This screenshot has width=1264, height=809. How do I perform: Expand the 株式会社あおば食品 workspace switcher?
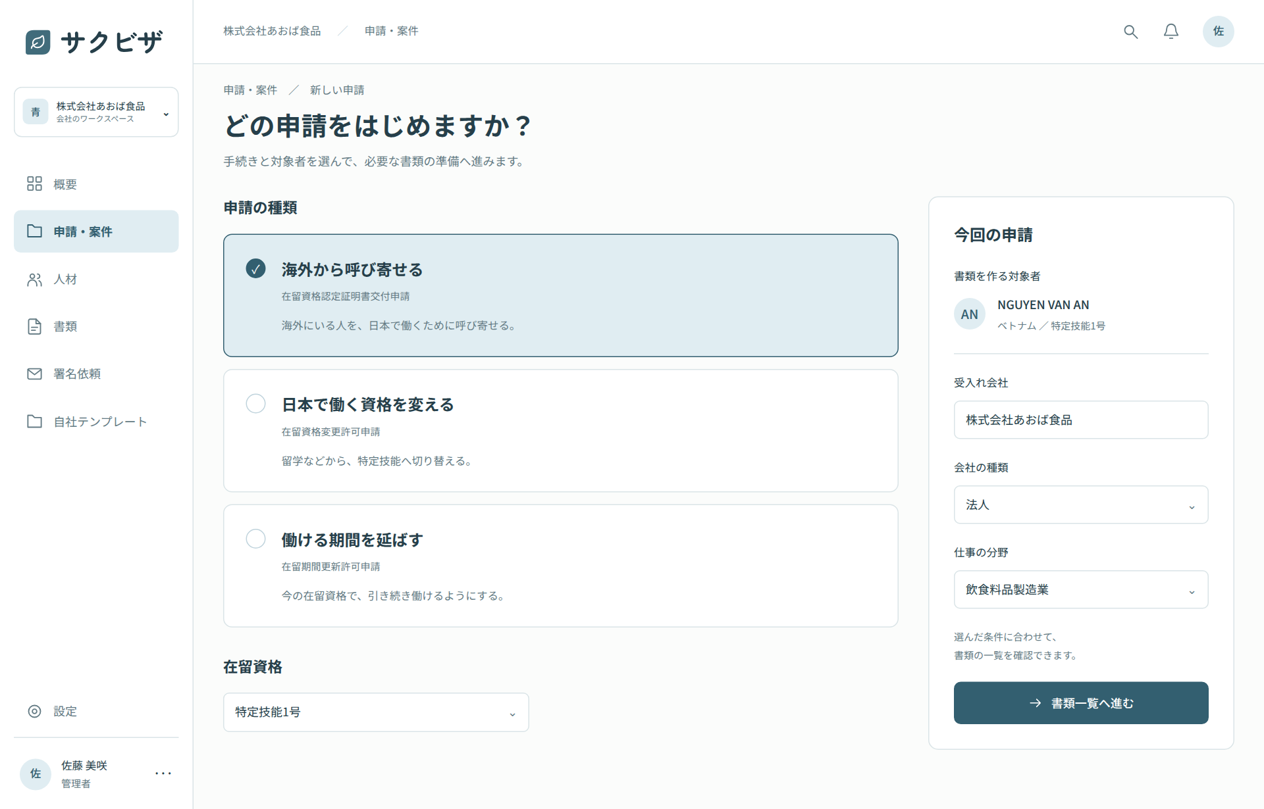coord(96,112)
